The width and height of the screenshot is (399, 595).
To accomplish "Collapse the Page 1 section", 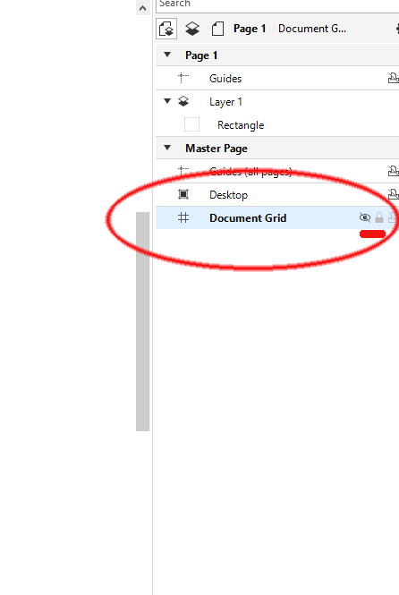I will point(167,55).
